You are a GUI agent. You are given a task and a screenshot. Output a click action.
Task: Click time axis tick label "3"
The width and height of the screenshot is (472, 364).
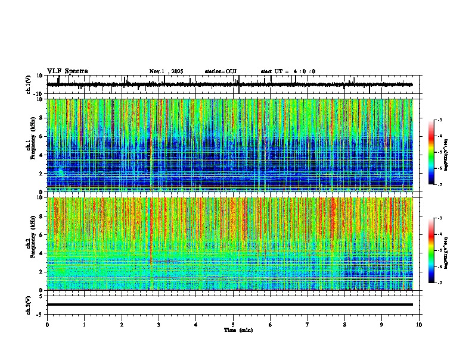(x=159, y=325)
